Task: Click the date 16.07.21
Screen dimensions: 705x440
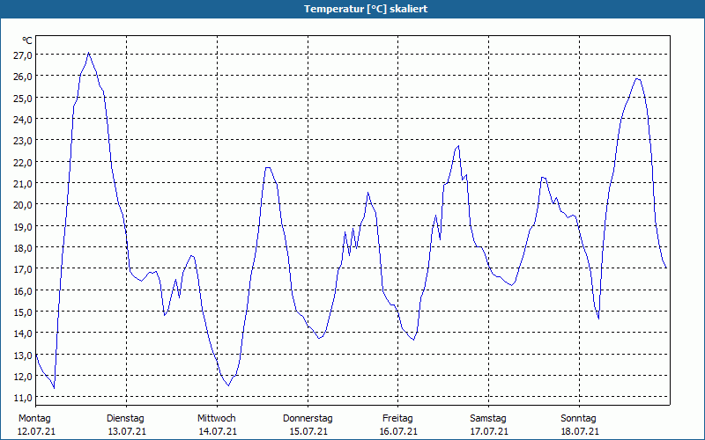Action: [399, 432]
